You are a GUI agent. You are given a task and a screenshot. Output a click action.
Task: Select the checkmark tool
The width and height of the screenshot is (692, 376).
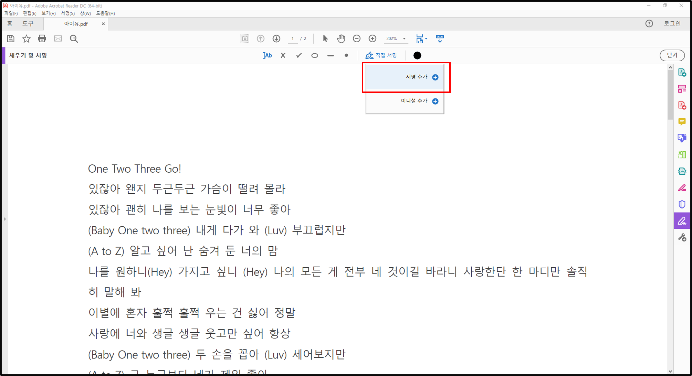(299, 55)
